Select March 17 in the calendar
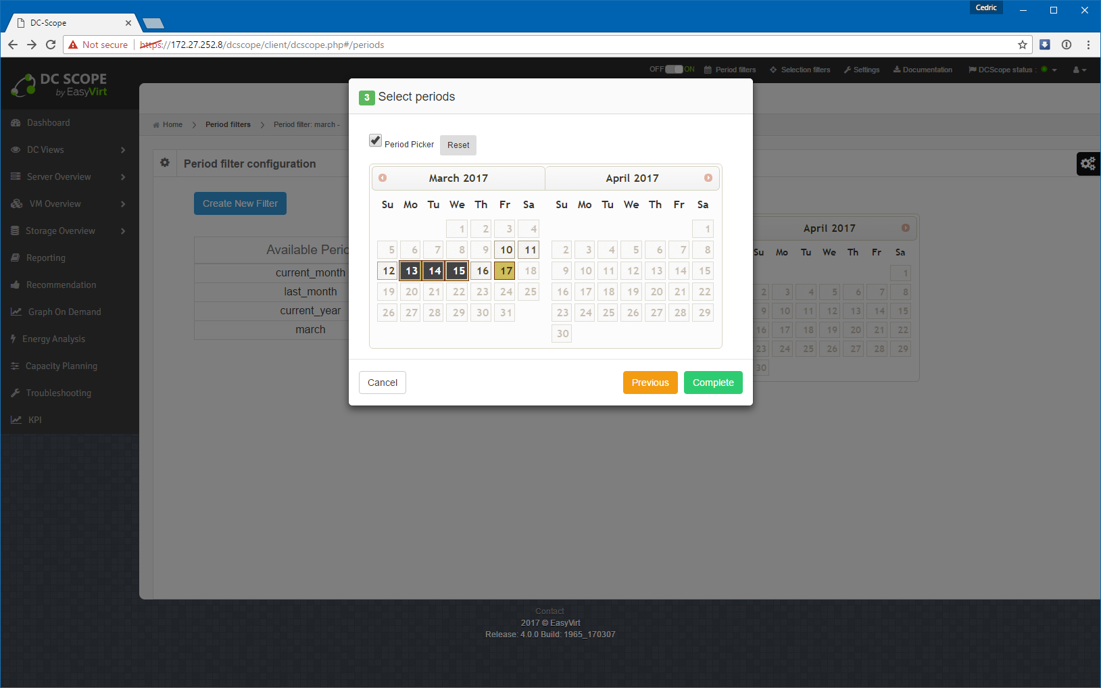The width and height of the screenshot is (1101, 688). click(x=505, y=271)
